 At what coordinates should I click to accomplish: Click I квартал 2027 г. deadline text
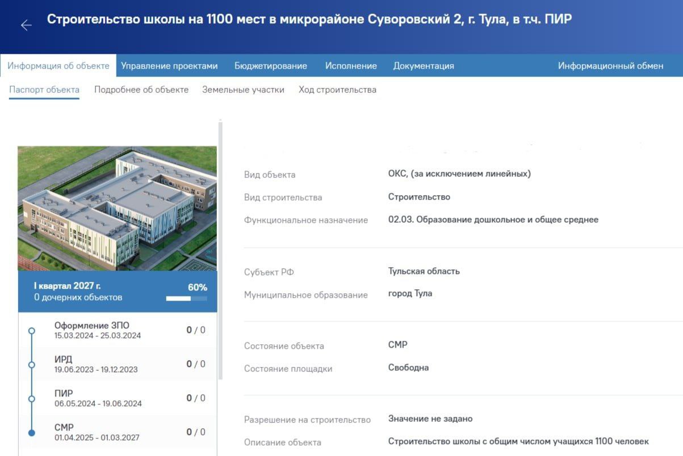(x=67, y=286)
